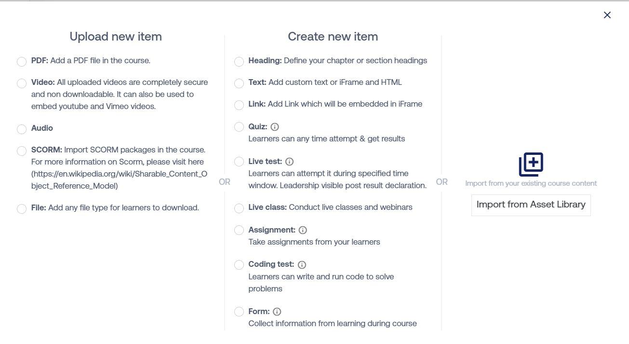The image size is (629, 344).
Task: Select the Coding test radio button
Action: 239,264
